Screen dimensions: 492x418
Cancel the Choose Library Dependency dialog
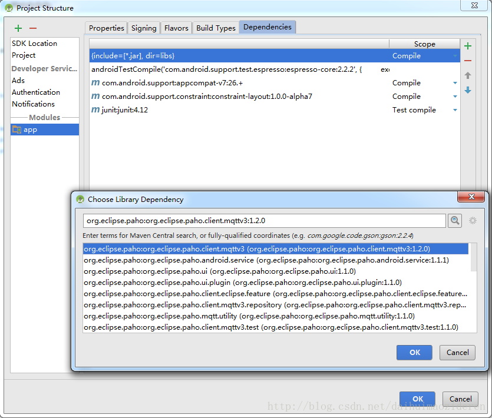coord(457,353)
